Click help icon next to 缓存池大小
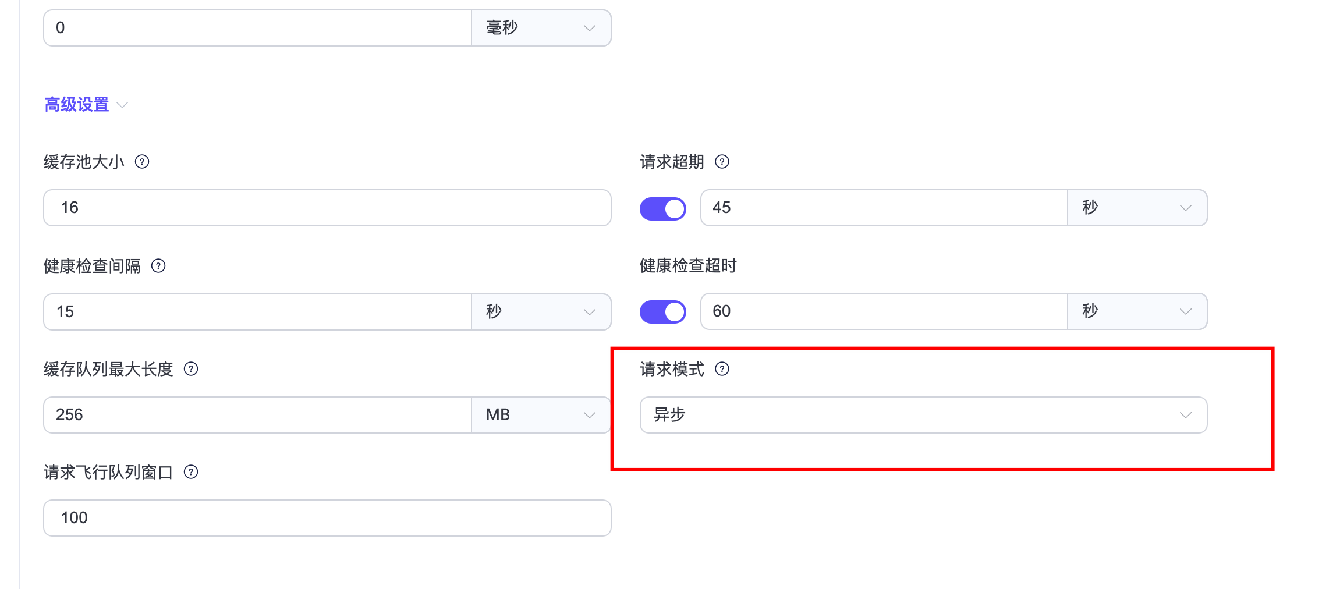This screenshot has height=589, width=1340. [142, 162]
